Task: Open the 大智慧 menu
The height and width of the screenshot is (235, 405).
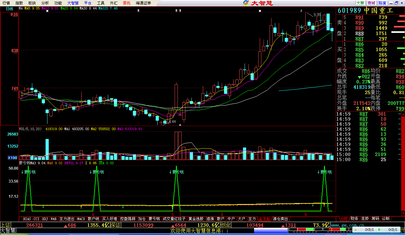Action: (x=73, y=3)
